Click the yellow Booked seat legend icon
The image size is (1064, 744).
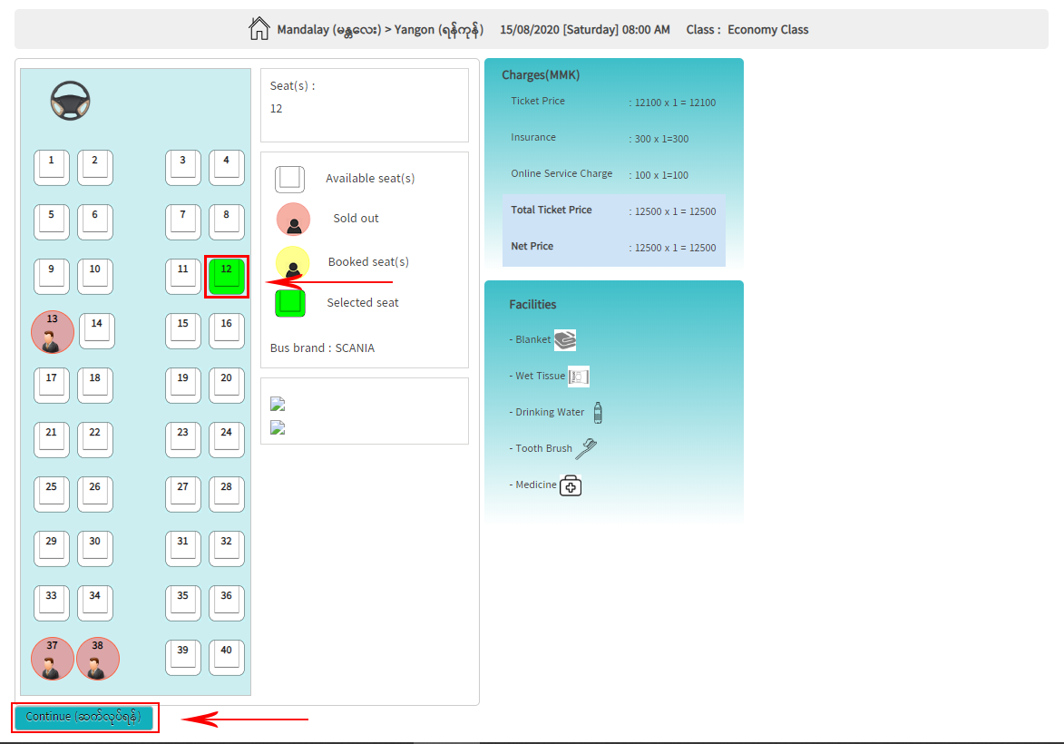[x=292, y=263]
